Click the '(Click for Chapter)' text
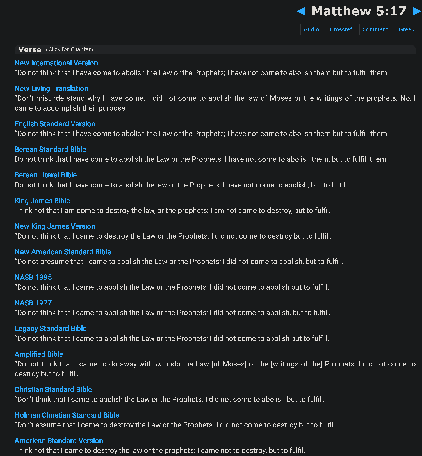Viewport: 422px width, 456px height. point(69,49)
